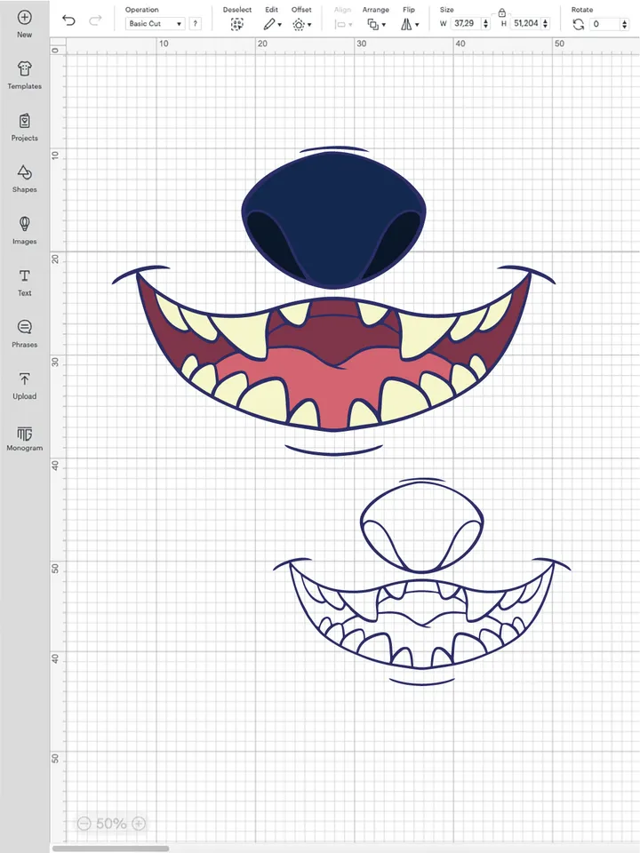Image resolution: width=640 pixels, height=853 pixels.
Task: Open the Flip dropdown
Action: 409,24
